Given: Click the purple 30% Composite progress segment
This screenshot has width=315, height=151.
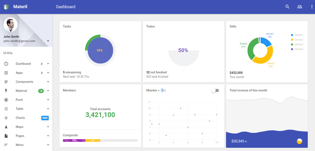Looking at the screenshot, I should tap(74, 140).
